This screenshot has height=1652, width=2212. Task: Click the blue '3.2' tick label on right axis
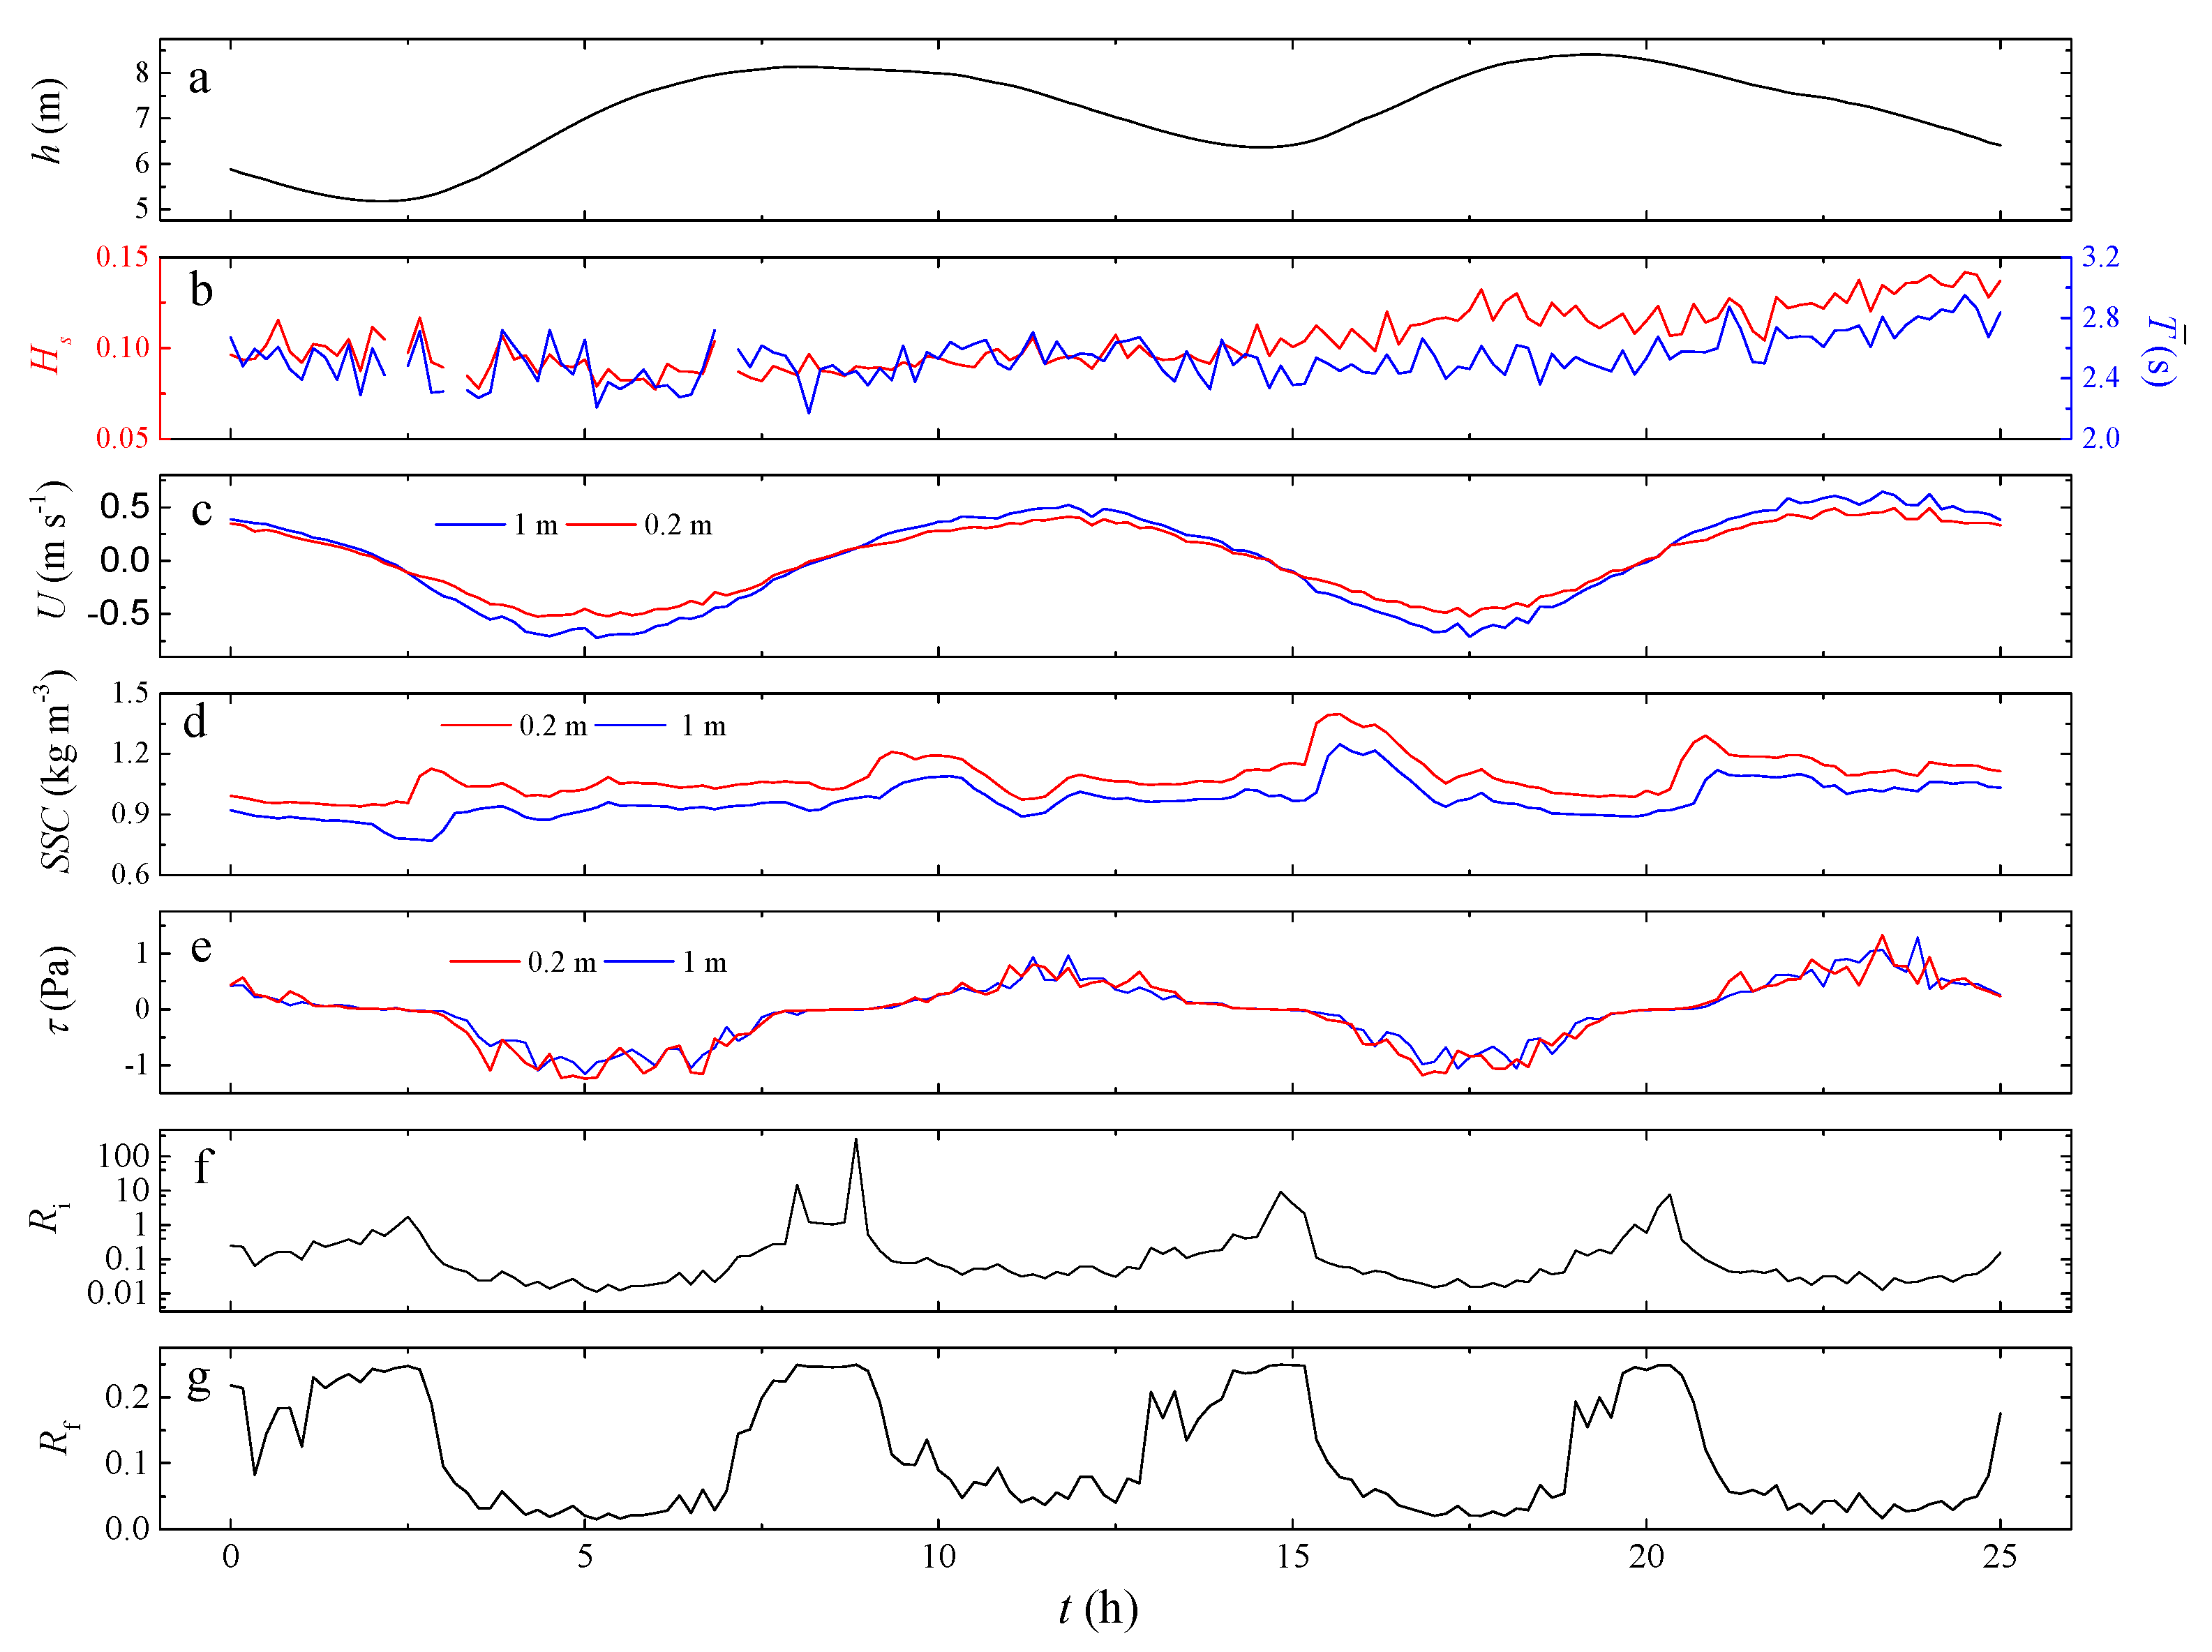point(2100,257)
